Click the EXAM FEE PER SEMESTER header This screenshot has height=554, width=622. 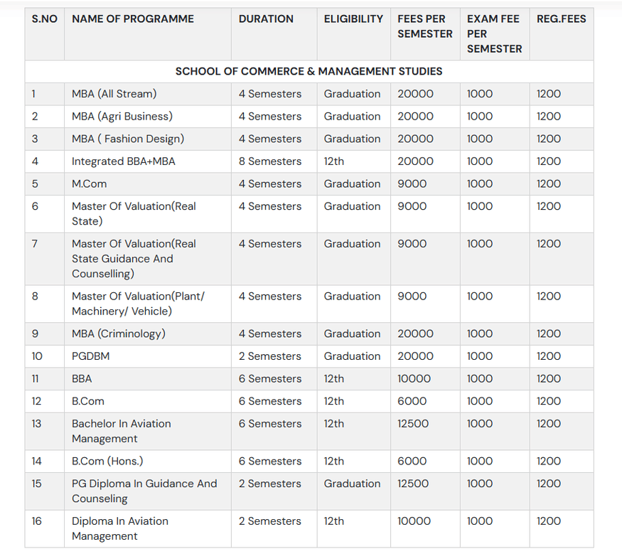pos(492,33)
